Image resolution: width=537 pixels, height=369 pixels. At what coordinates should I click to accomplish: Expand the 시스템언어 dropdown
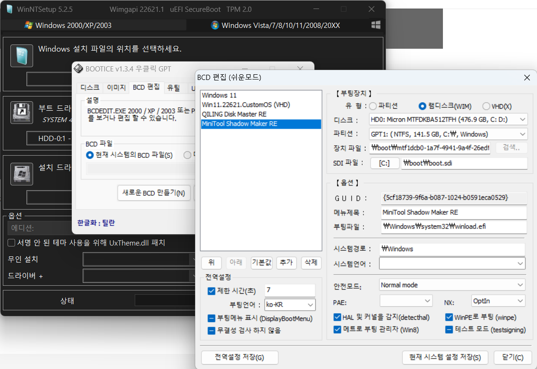[452, 264]
